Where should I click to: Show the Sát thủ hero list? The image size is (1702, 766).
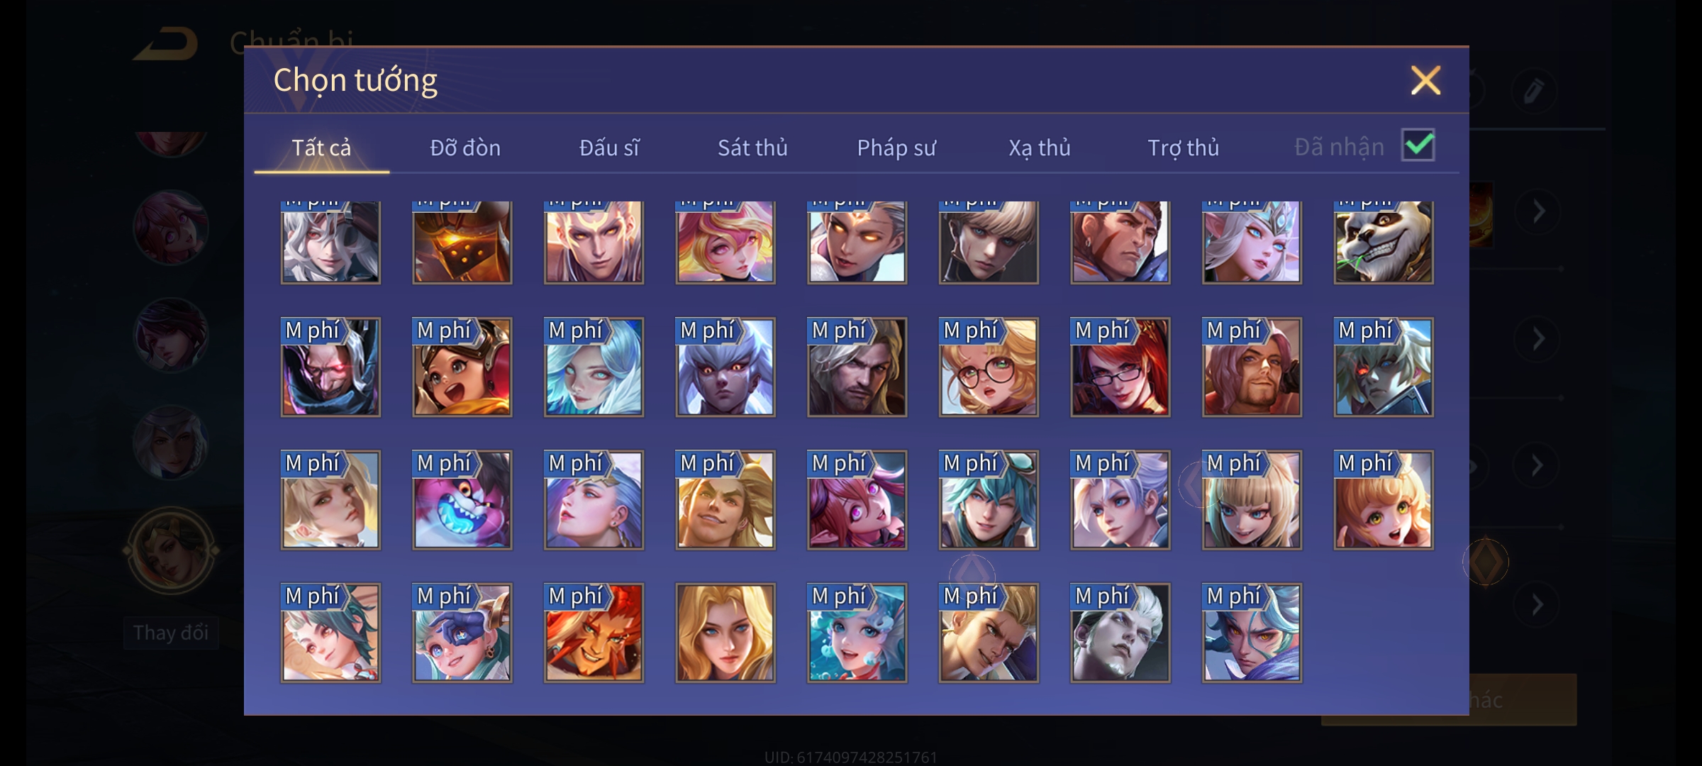(752, 148)
